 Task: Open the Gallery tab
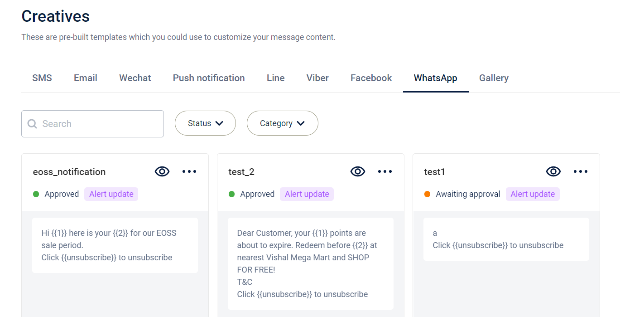[x=494, y=78]
